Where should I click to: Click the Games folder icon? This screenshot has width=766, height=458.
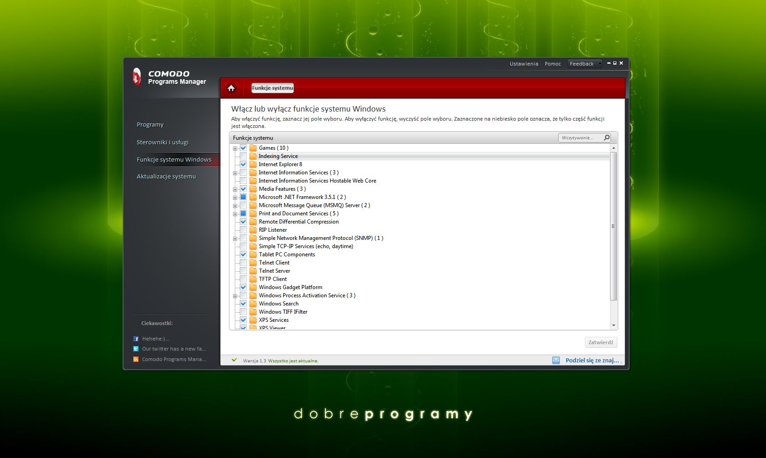[x=253, y=148]
